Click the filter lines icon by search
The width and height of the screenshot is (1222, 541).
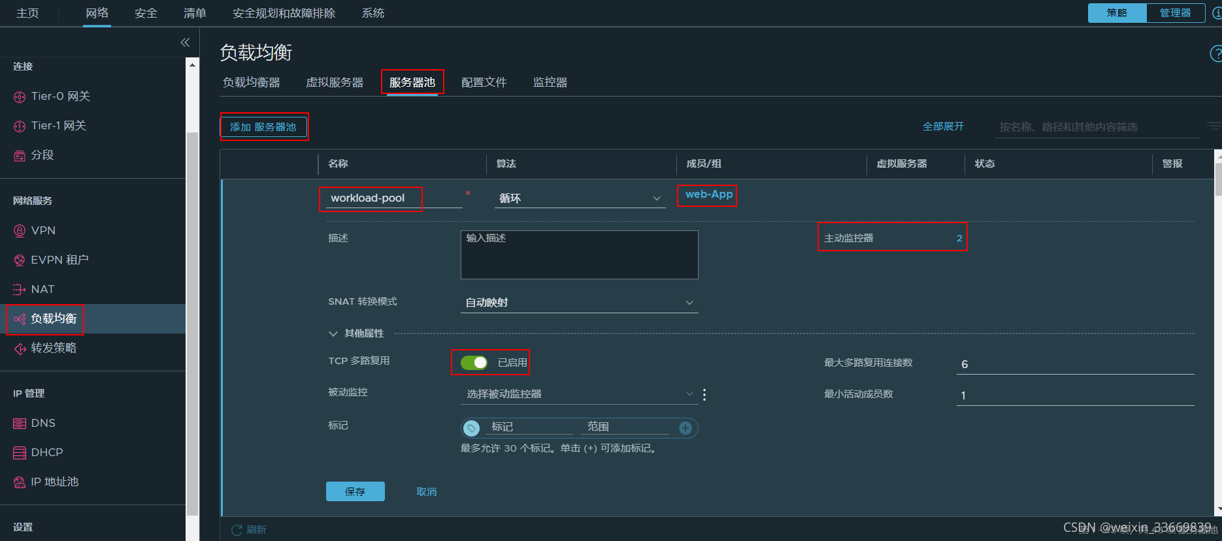coord(1214,126)
